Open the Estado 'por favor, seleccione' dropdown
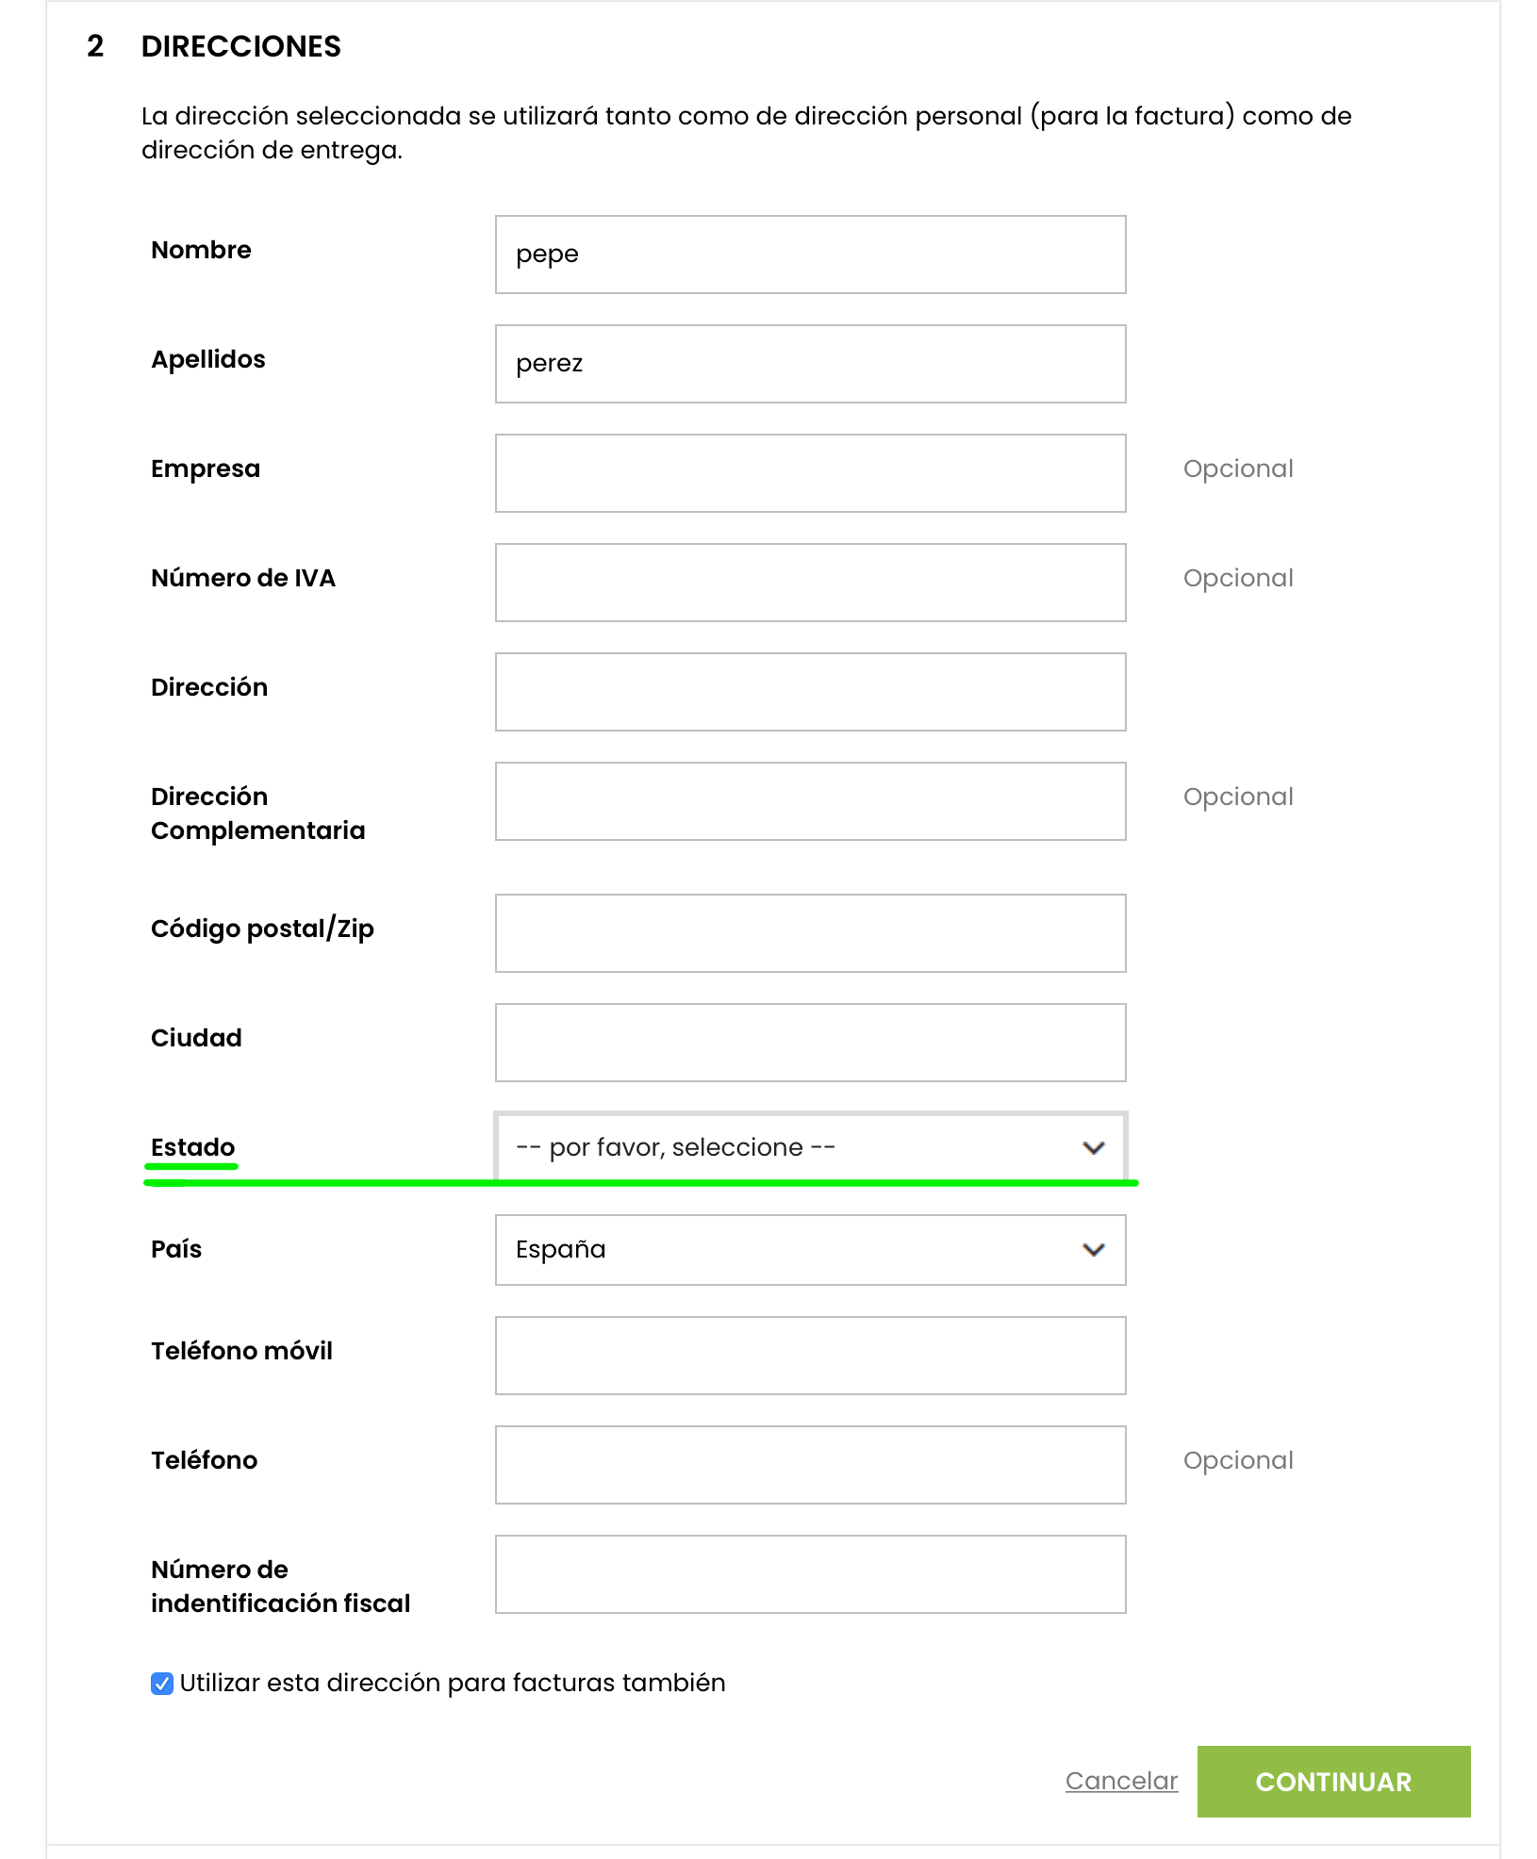Viewport: 1537px width, 1859px height. coord(811,1147)
